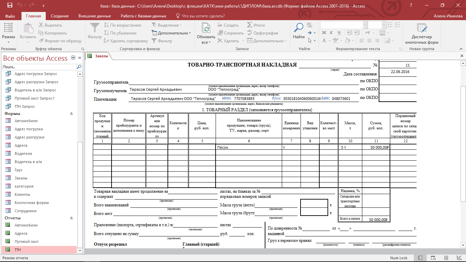Open Буфер обмена dialog launcher
The height and width of the screenshot is (262, 466).
(82, 49)
